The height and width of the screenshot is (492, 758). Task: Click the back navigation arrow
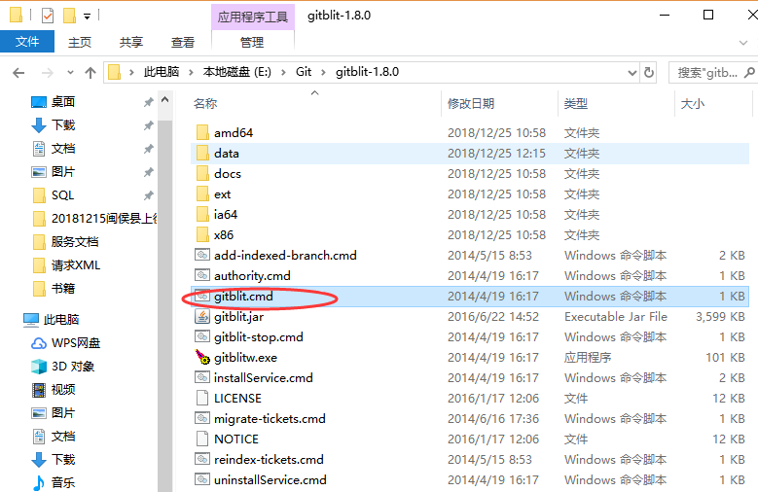18,73
